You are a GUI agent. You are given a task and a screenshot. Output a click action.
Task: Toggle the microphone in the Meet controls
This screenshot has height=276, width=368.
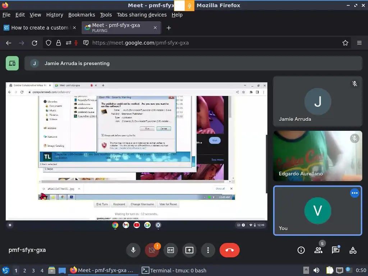point(133,250)
